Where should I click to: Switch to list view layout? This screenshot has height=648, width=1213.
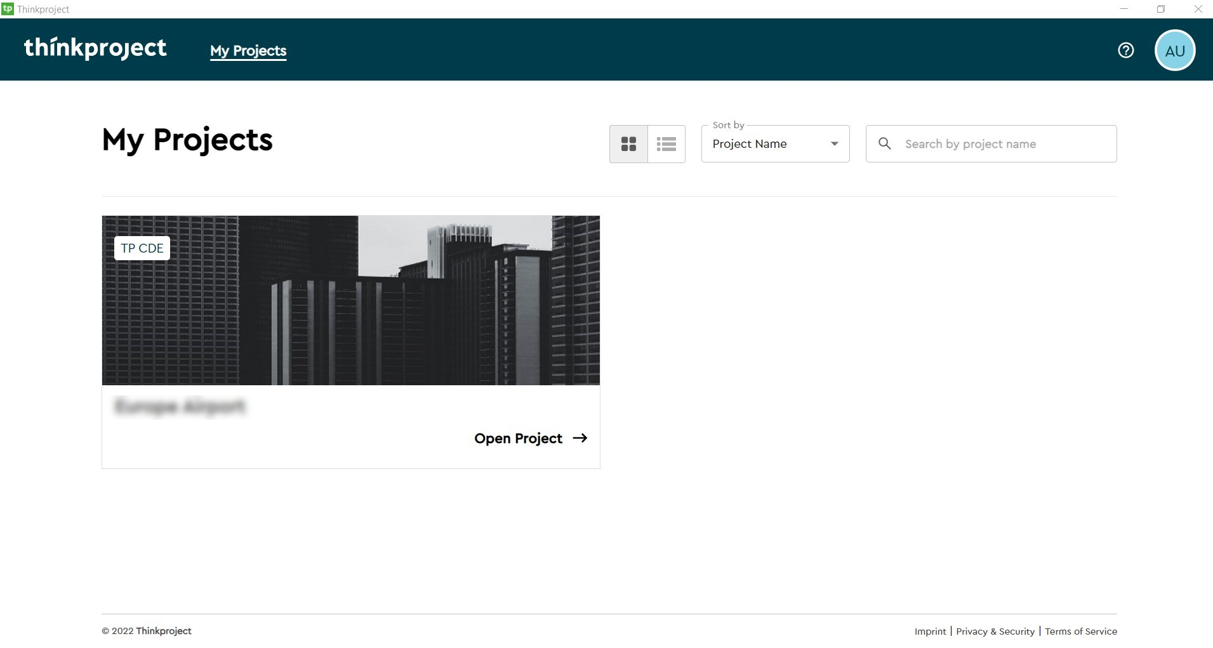[666, 144]
